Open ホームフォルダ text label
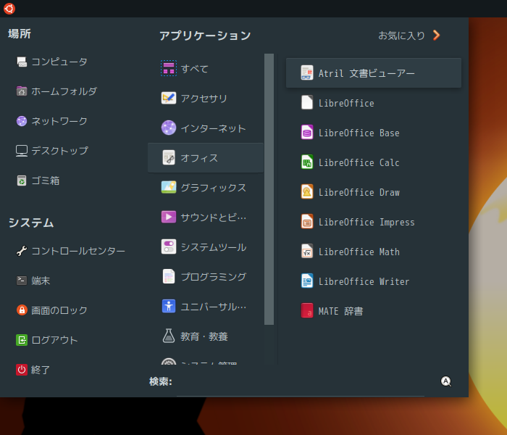This screenshot has height=435, width=507. [64, 91]
